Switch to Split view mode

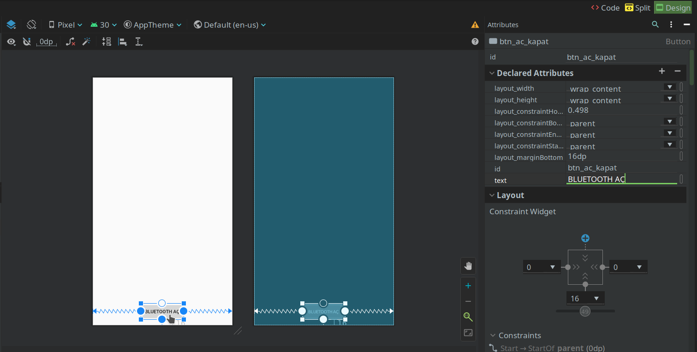tap(637, 8)
